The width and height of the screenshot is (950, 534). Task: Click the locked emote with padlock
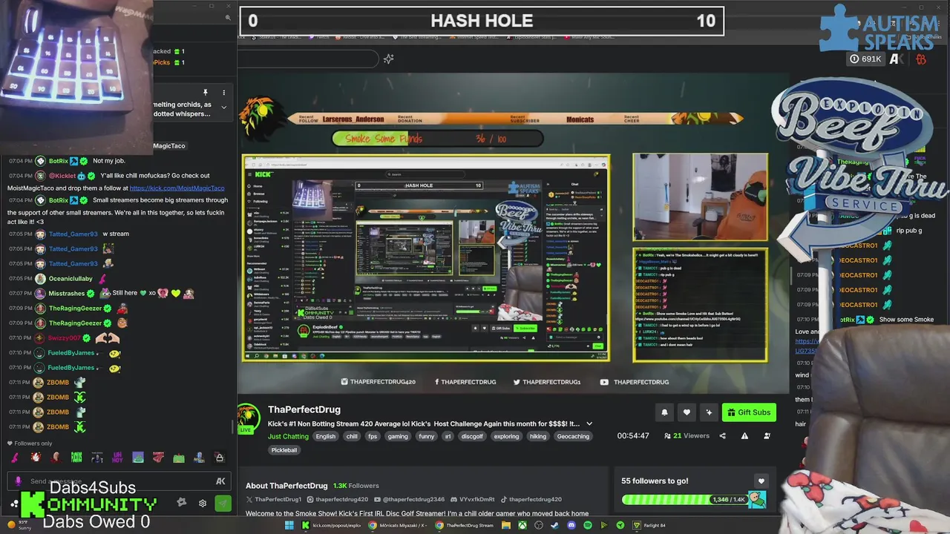click(219, 458)
